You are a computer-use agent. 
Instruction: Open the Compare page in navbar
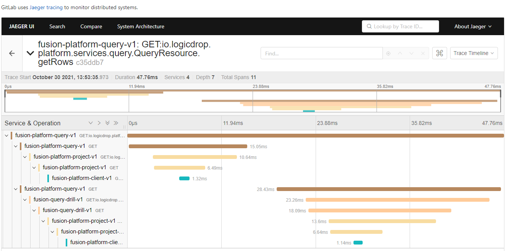tap(91, 26)
